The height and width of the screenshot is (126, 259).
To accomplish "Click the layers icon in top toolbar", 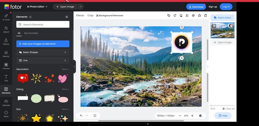I will point(193,15).
